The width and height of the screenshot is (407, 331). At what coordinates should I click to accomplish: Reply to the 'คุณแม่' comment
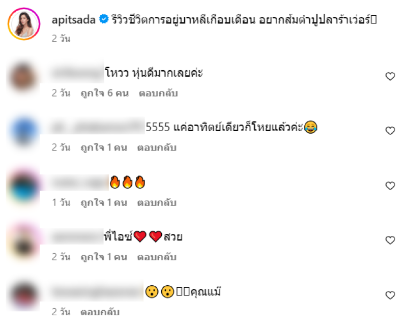[x=100, y=312]
